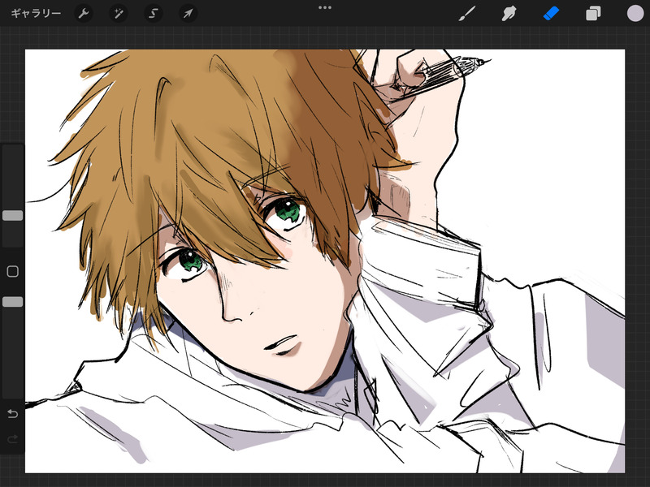Screen dimensions: 650x487
Task: Tap the highlighted blue Eraser tool
Action: tap(552, 14)
